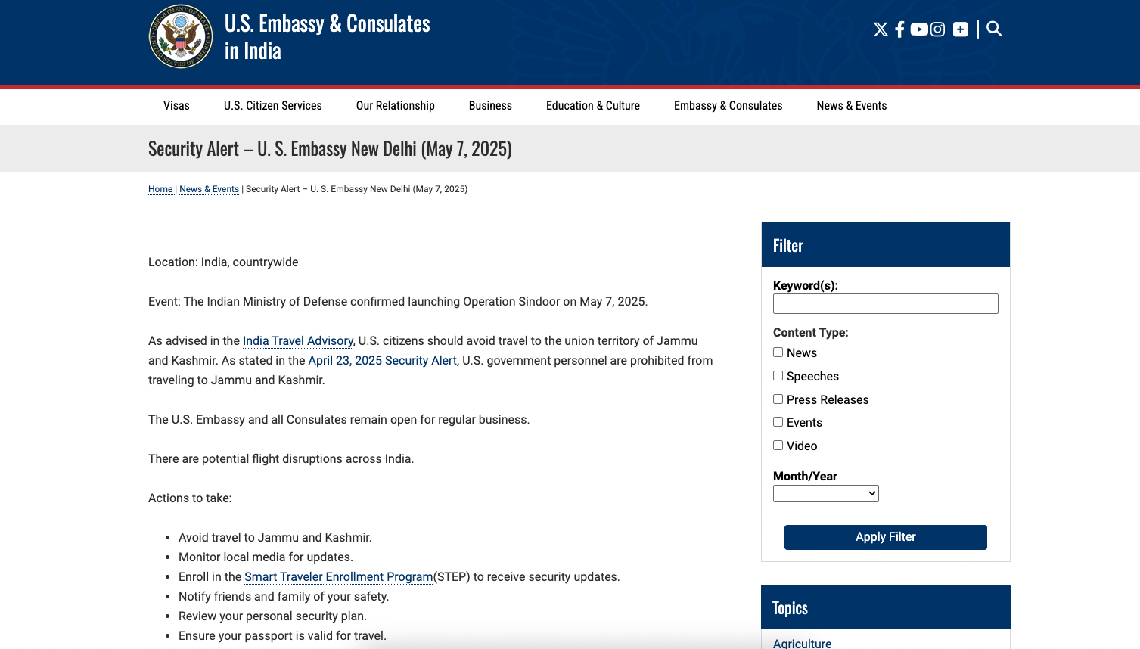This screenshot has height=649, width=1140.
Task: Open the Month/Year dropdown
Action: click(826, 494)
